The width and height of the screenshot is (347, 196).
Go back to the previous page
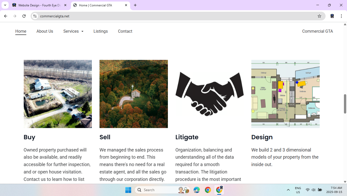click(6, 16)
